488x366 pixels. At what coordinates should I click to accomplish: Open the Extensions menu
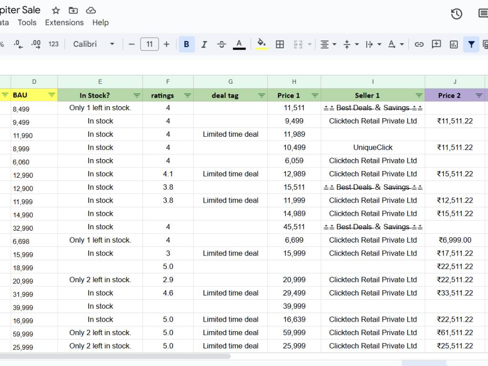(64, 22)
